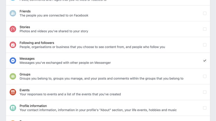
Task: Click the Following and followers icon
Action: coord(13,45)
